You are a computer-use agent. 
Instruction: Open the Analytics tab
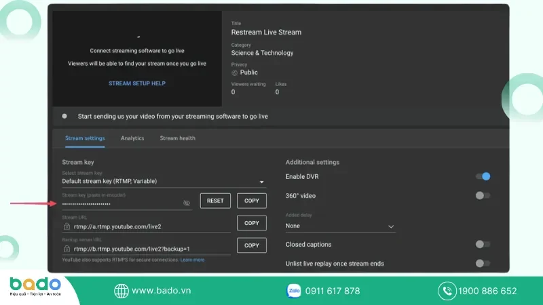point(132,138)
